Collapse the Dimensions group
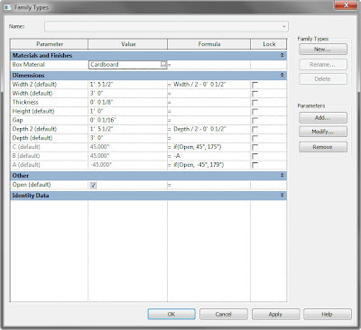Viewport: 361px width, 330px height. [282, 75]
